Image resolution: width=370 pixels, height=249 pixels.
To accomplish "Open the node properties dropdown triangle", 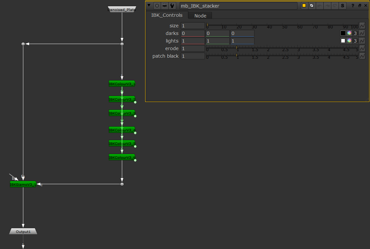I will pos(148,5).
